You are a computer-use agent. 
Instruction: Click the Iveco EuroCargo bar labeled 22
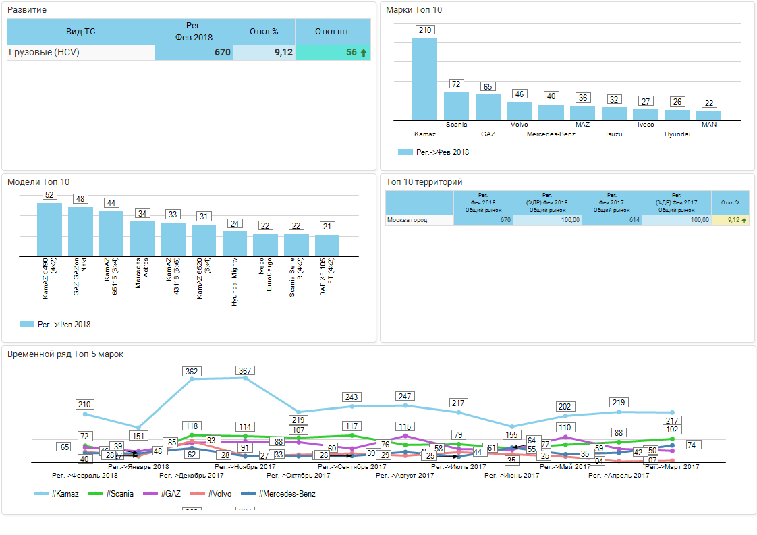(x=266, y=246)
